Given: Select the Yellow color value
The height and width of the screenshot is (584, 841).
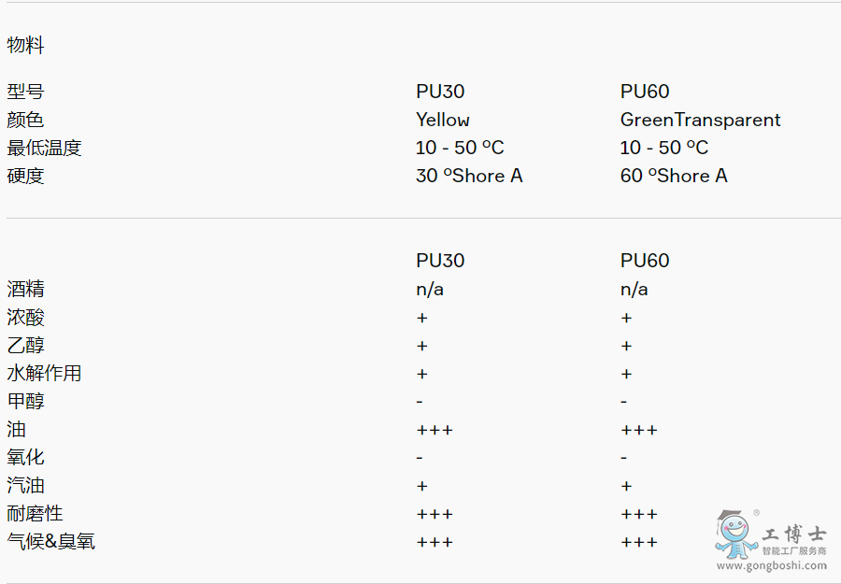Looking at the screenshot, I should 443,120.
